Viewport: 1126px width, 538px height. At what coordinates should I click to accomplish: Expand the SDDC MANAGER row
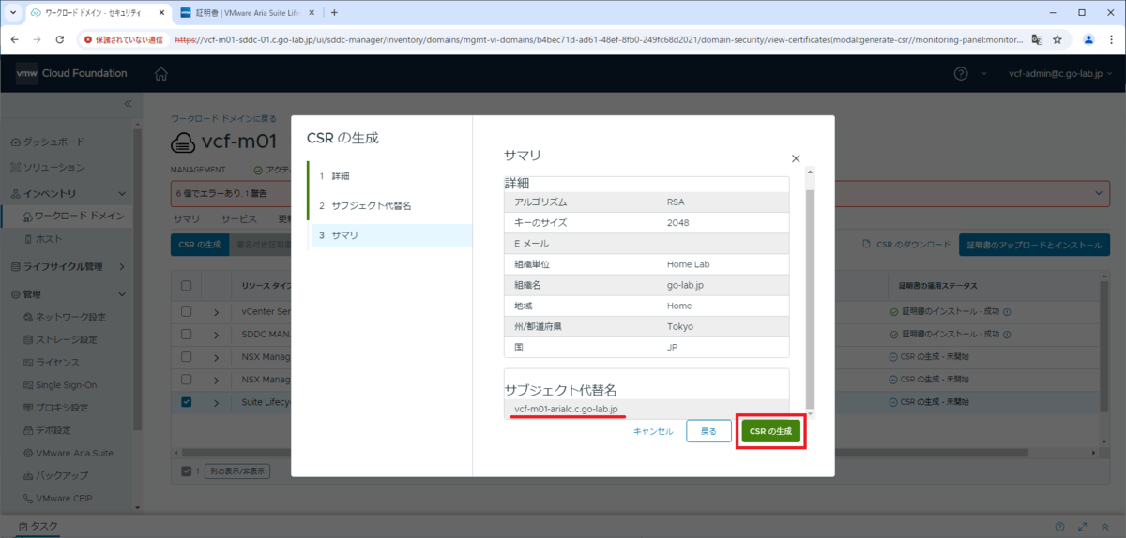(x=216, y=334)
